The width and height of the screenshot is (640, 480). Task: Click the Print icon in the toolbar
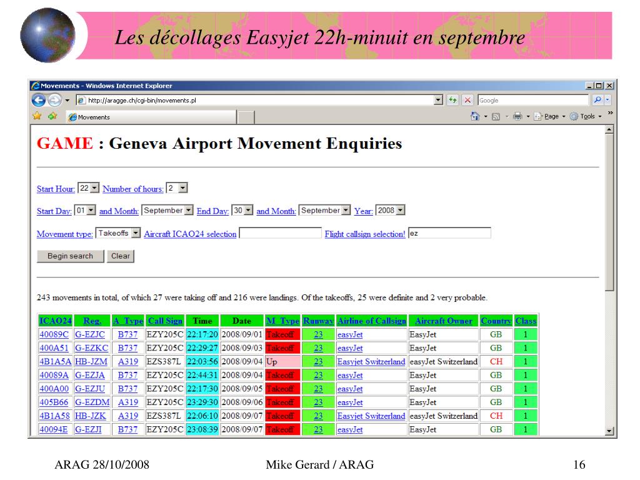pyautogui.click(x=517, y=116)
